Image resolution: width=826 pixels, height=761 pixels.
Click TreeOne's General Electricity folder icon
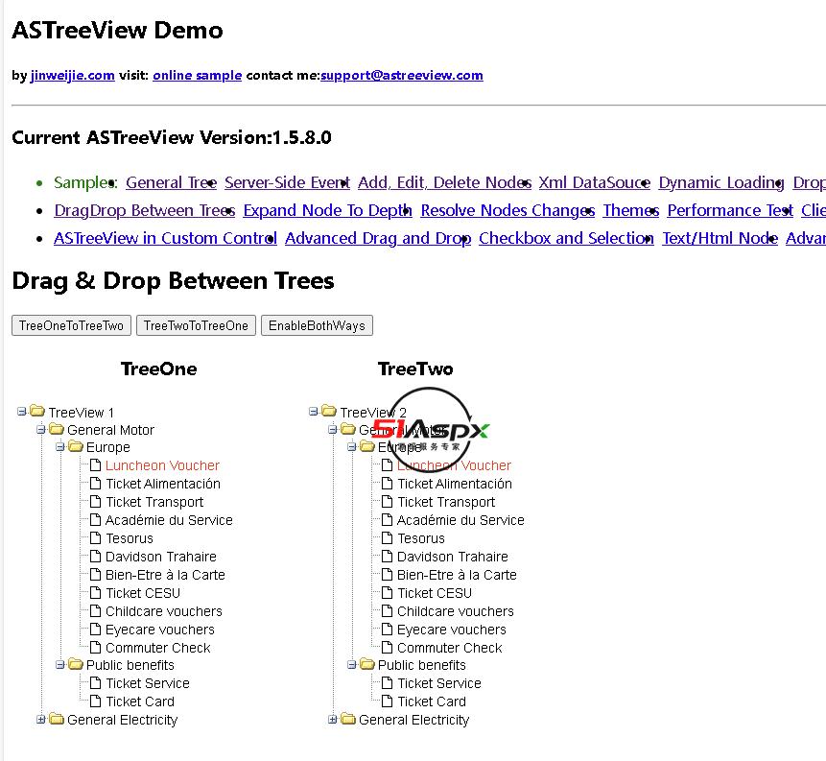(x=57, y=719)
